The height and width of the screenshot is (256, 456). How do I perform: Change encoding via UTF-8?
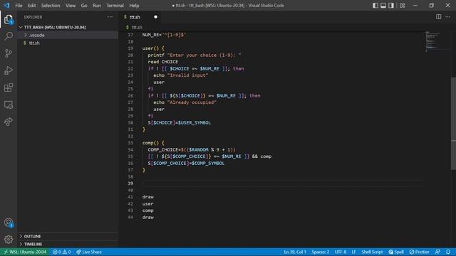[341, 252]
